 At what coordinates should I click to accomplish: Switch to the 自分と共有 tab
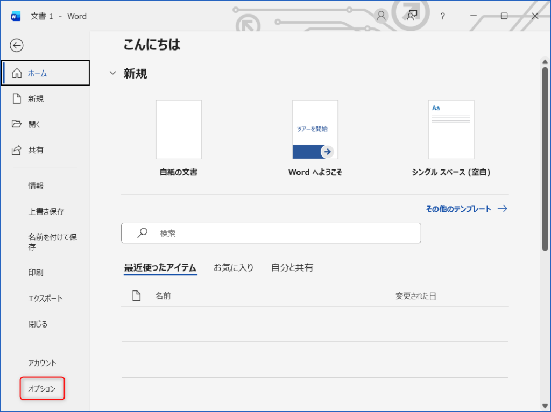point(292,267)
